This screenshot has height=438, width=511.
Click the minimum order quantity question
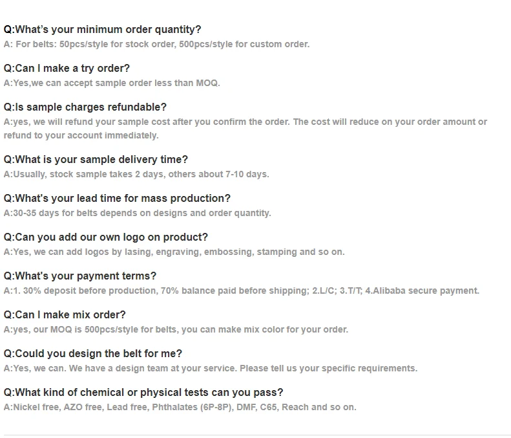pyautogui.click(x=102, y=29)
